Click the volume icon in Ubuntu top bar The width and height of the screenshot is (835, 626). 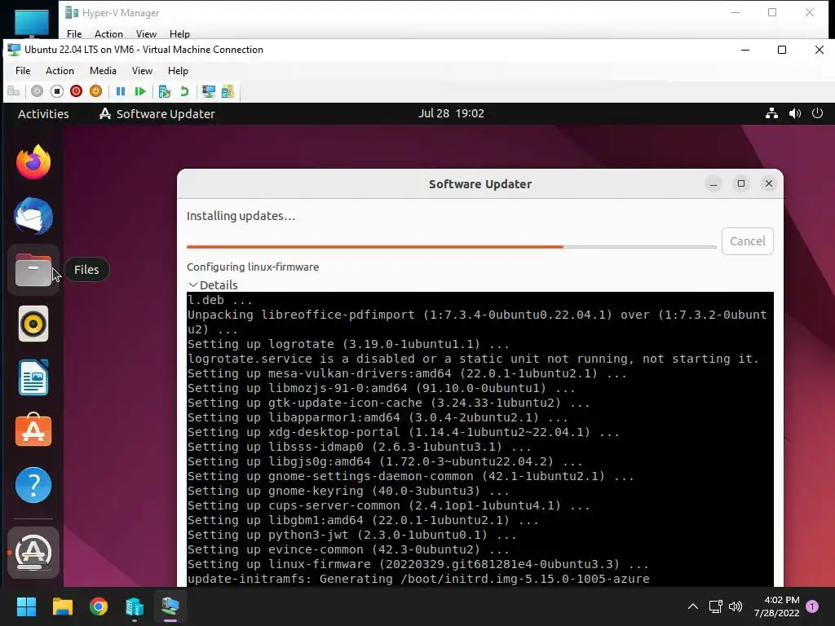click(794, 113)
